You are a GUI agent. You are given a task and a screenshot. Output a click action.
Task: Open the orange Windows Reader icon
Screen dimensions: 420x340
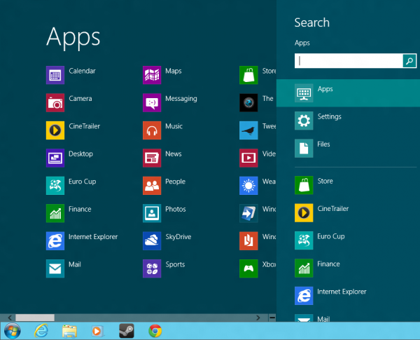pyautogui.click(x=248, y=241)
